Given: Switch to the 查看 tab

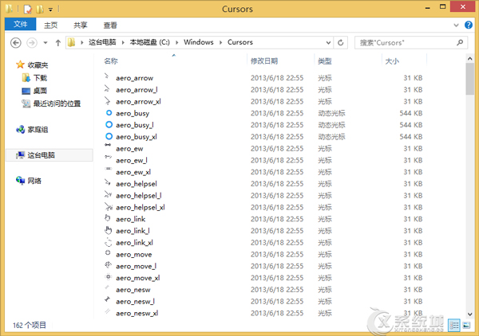Looking at the screenshot, I should pyautogui.click(x=110, y=25).
